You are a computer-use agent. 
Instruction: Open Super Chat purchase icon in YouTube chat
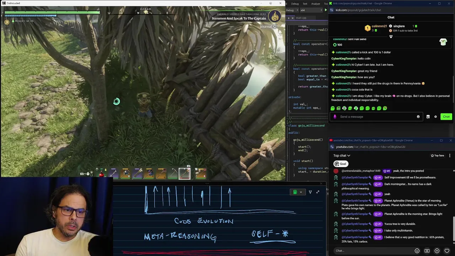(427, 251)
